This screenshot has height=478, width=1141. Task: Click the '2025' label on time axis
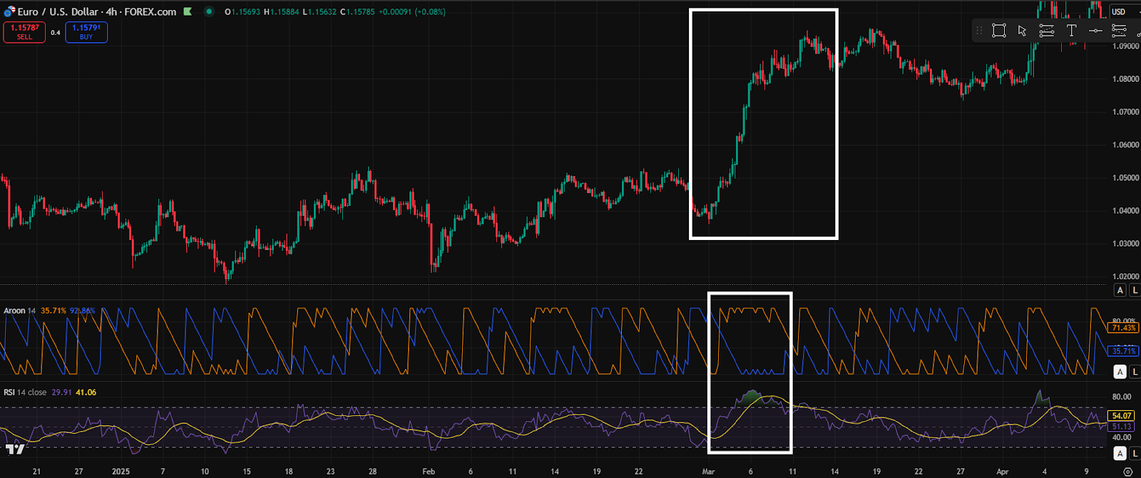point(121,472)
